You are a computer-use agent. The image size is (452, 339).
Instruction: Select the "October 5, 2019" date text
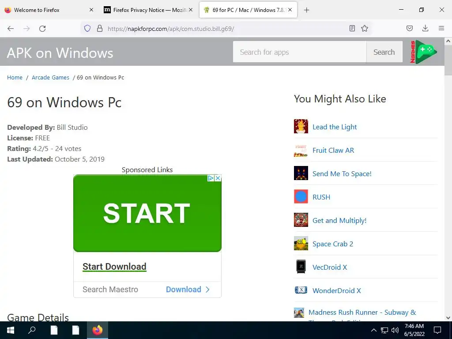pyautogui.click(x=79, y=159)
